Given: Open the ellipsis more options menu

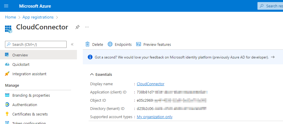Looking at the screenshot, I should click(87, 27).
